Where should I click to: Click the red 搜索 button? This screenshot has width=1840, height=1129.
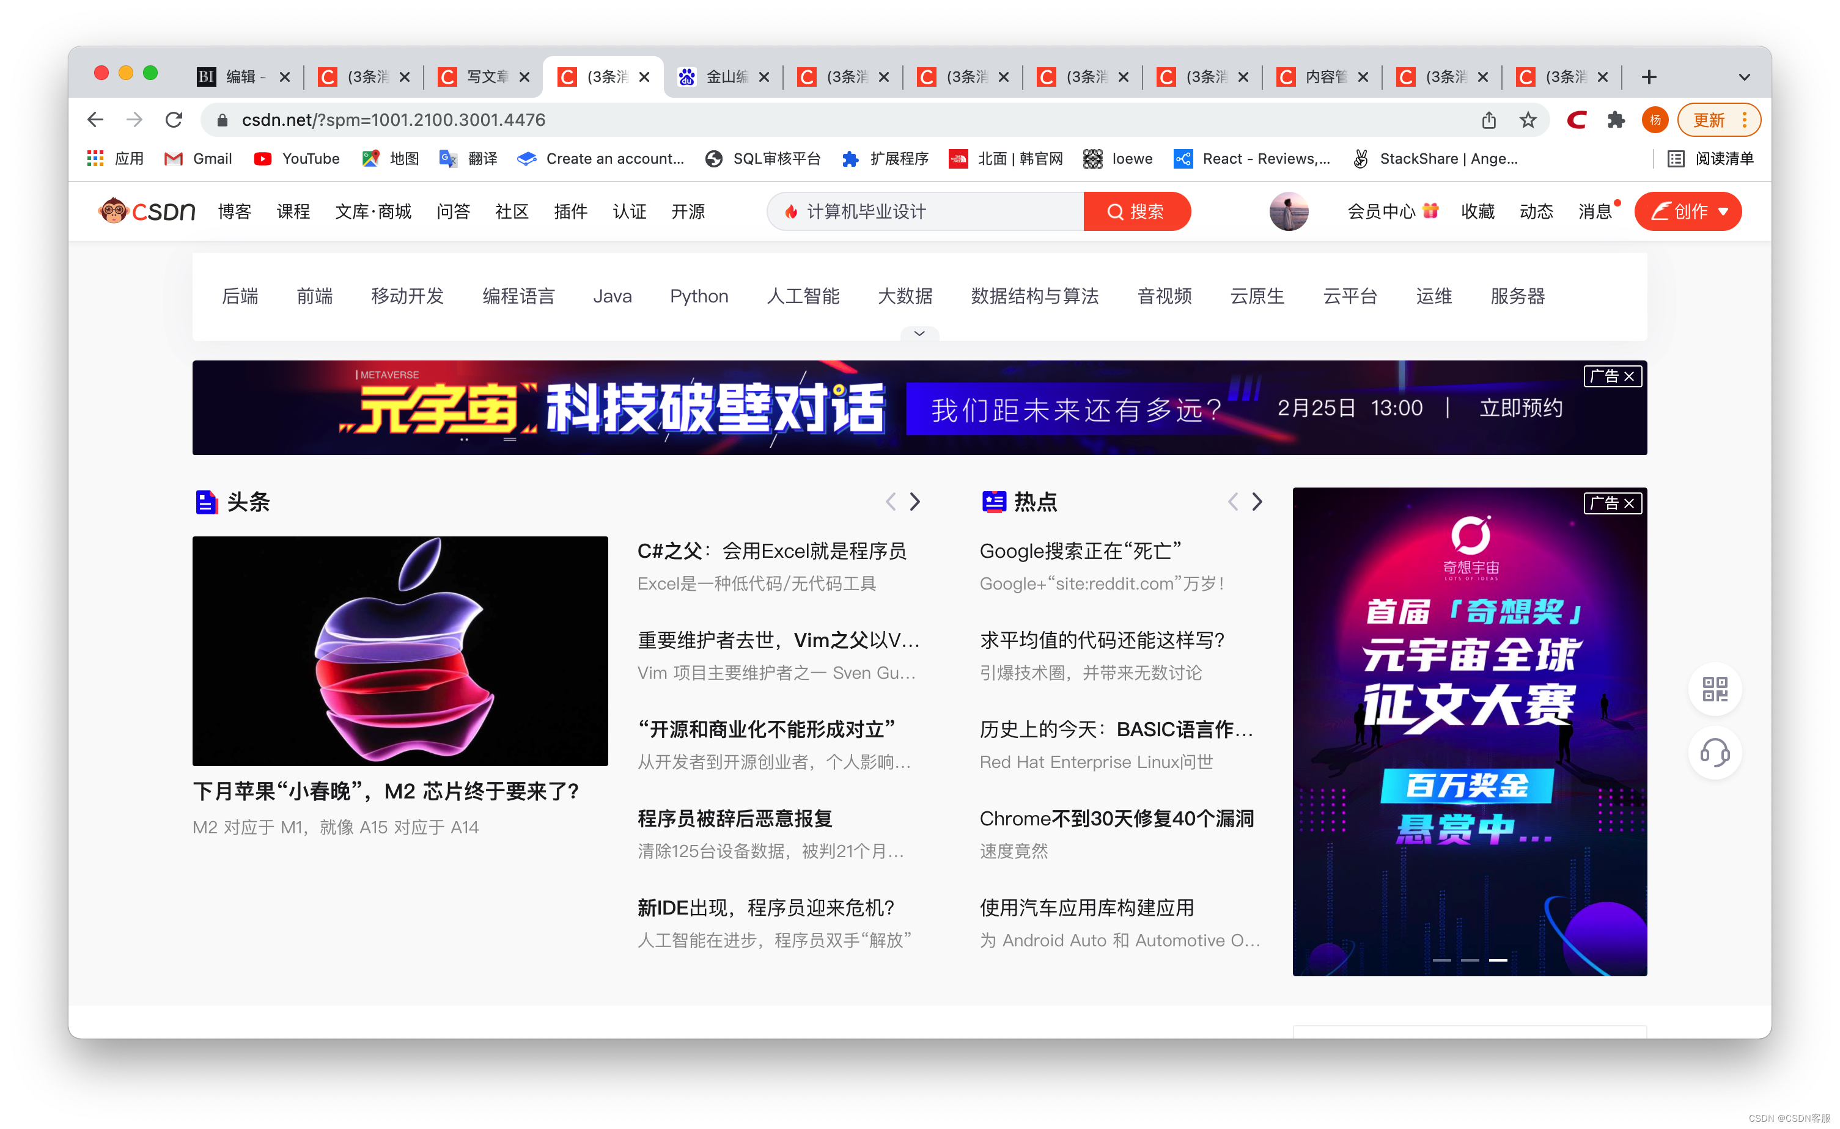(1136, 211)
